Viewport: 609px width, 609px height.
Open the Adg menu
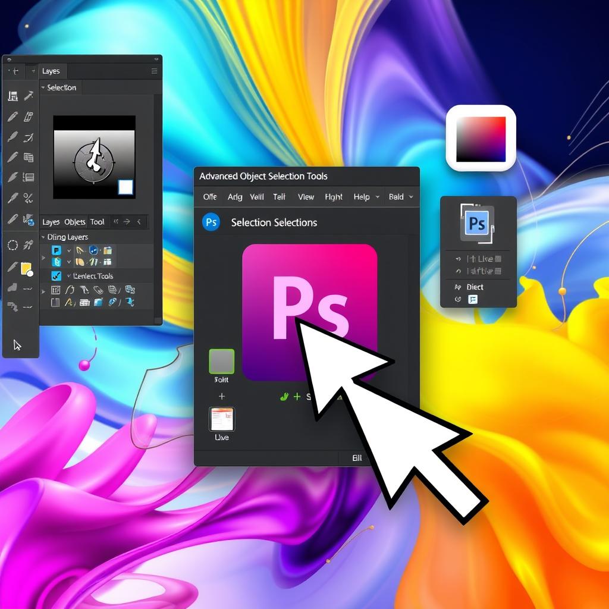point(235,197)
